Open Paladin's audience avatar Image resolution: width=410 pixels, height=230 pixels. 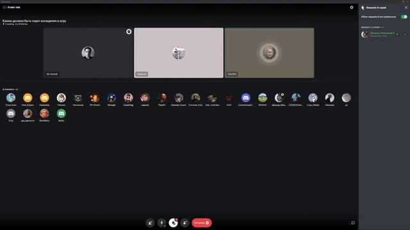(x=162, y=98)
